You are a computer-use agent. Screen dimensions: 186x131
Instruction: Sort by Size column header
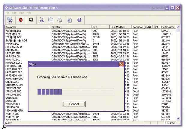[x=100, y=27]
